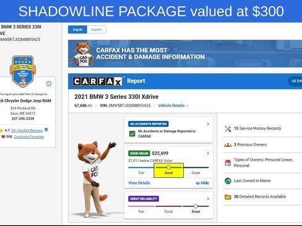
Task: Open 241 Verified Reviews link
Action: (x=27, y=130)
